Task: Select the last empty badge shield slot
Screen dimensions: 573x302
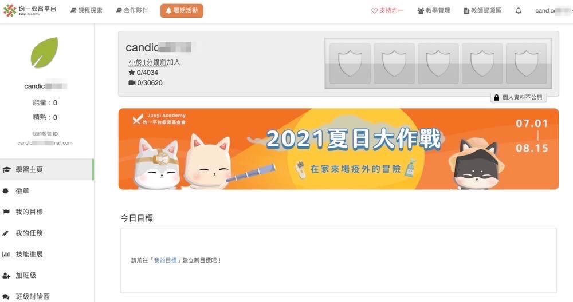Action: (x=526, y=63)
